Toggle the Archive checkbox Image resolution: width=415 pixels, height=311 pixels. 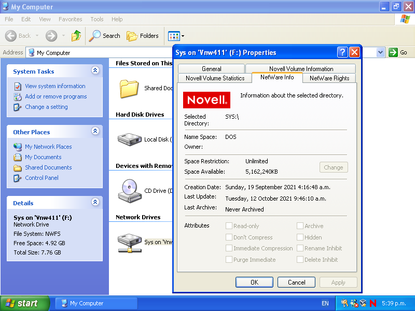tap(300, 225)
